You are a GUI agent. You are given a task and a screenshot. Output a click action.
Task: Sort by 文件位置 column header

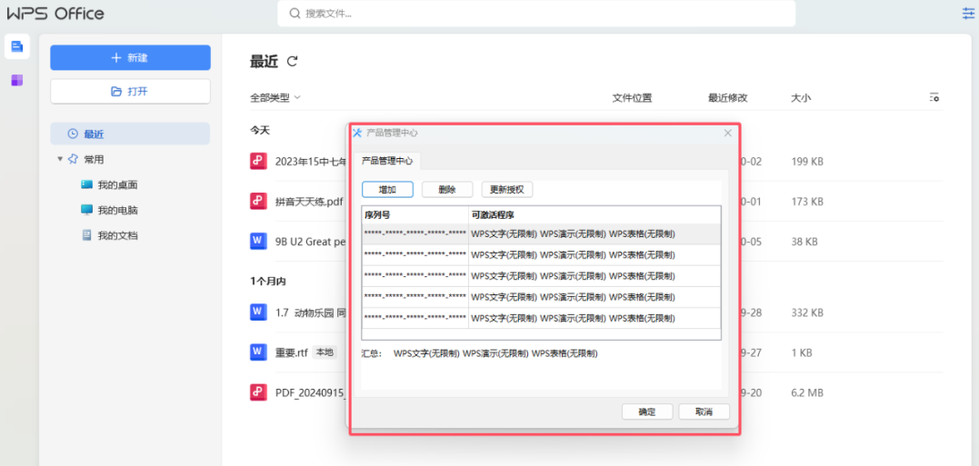(x=632, y=97)
